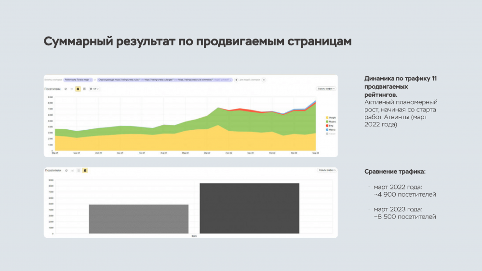Add people condition with last plus button
482x271 pixels.
tap(264, 80)
